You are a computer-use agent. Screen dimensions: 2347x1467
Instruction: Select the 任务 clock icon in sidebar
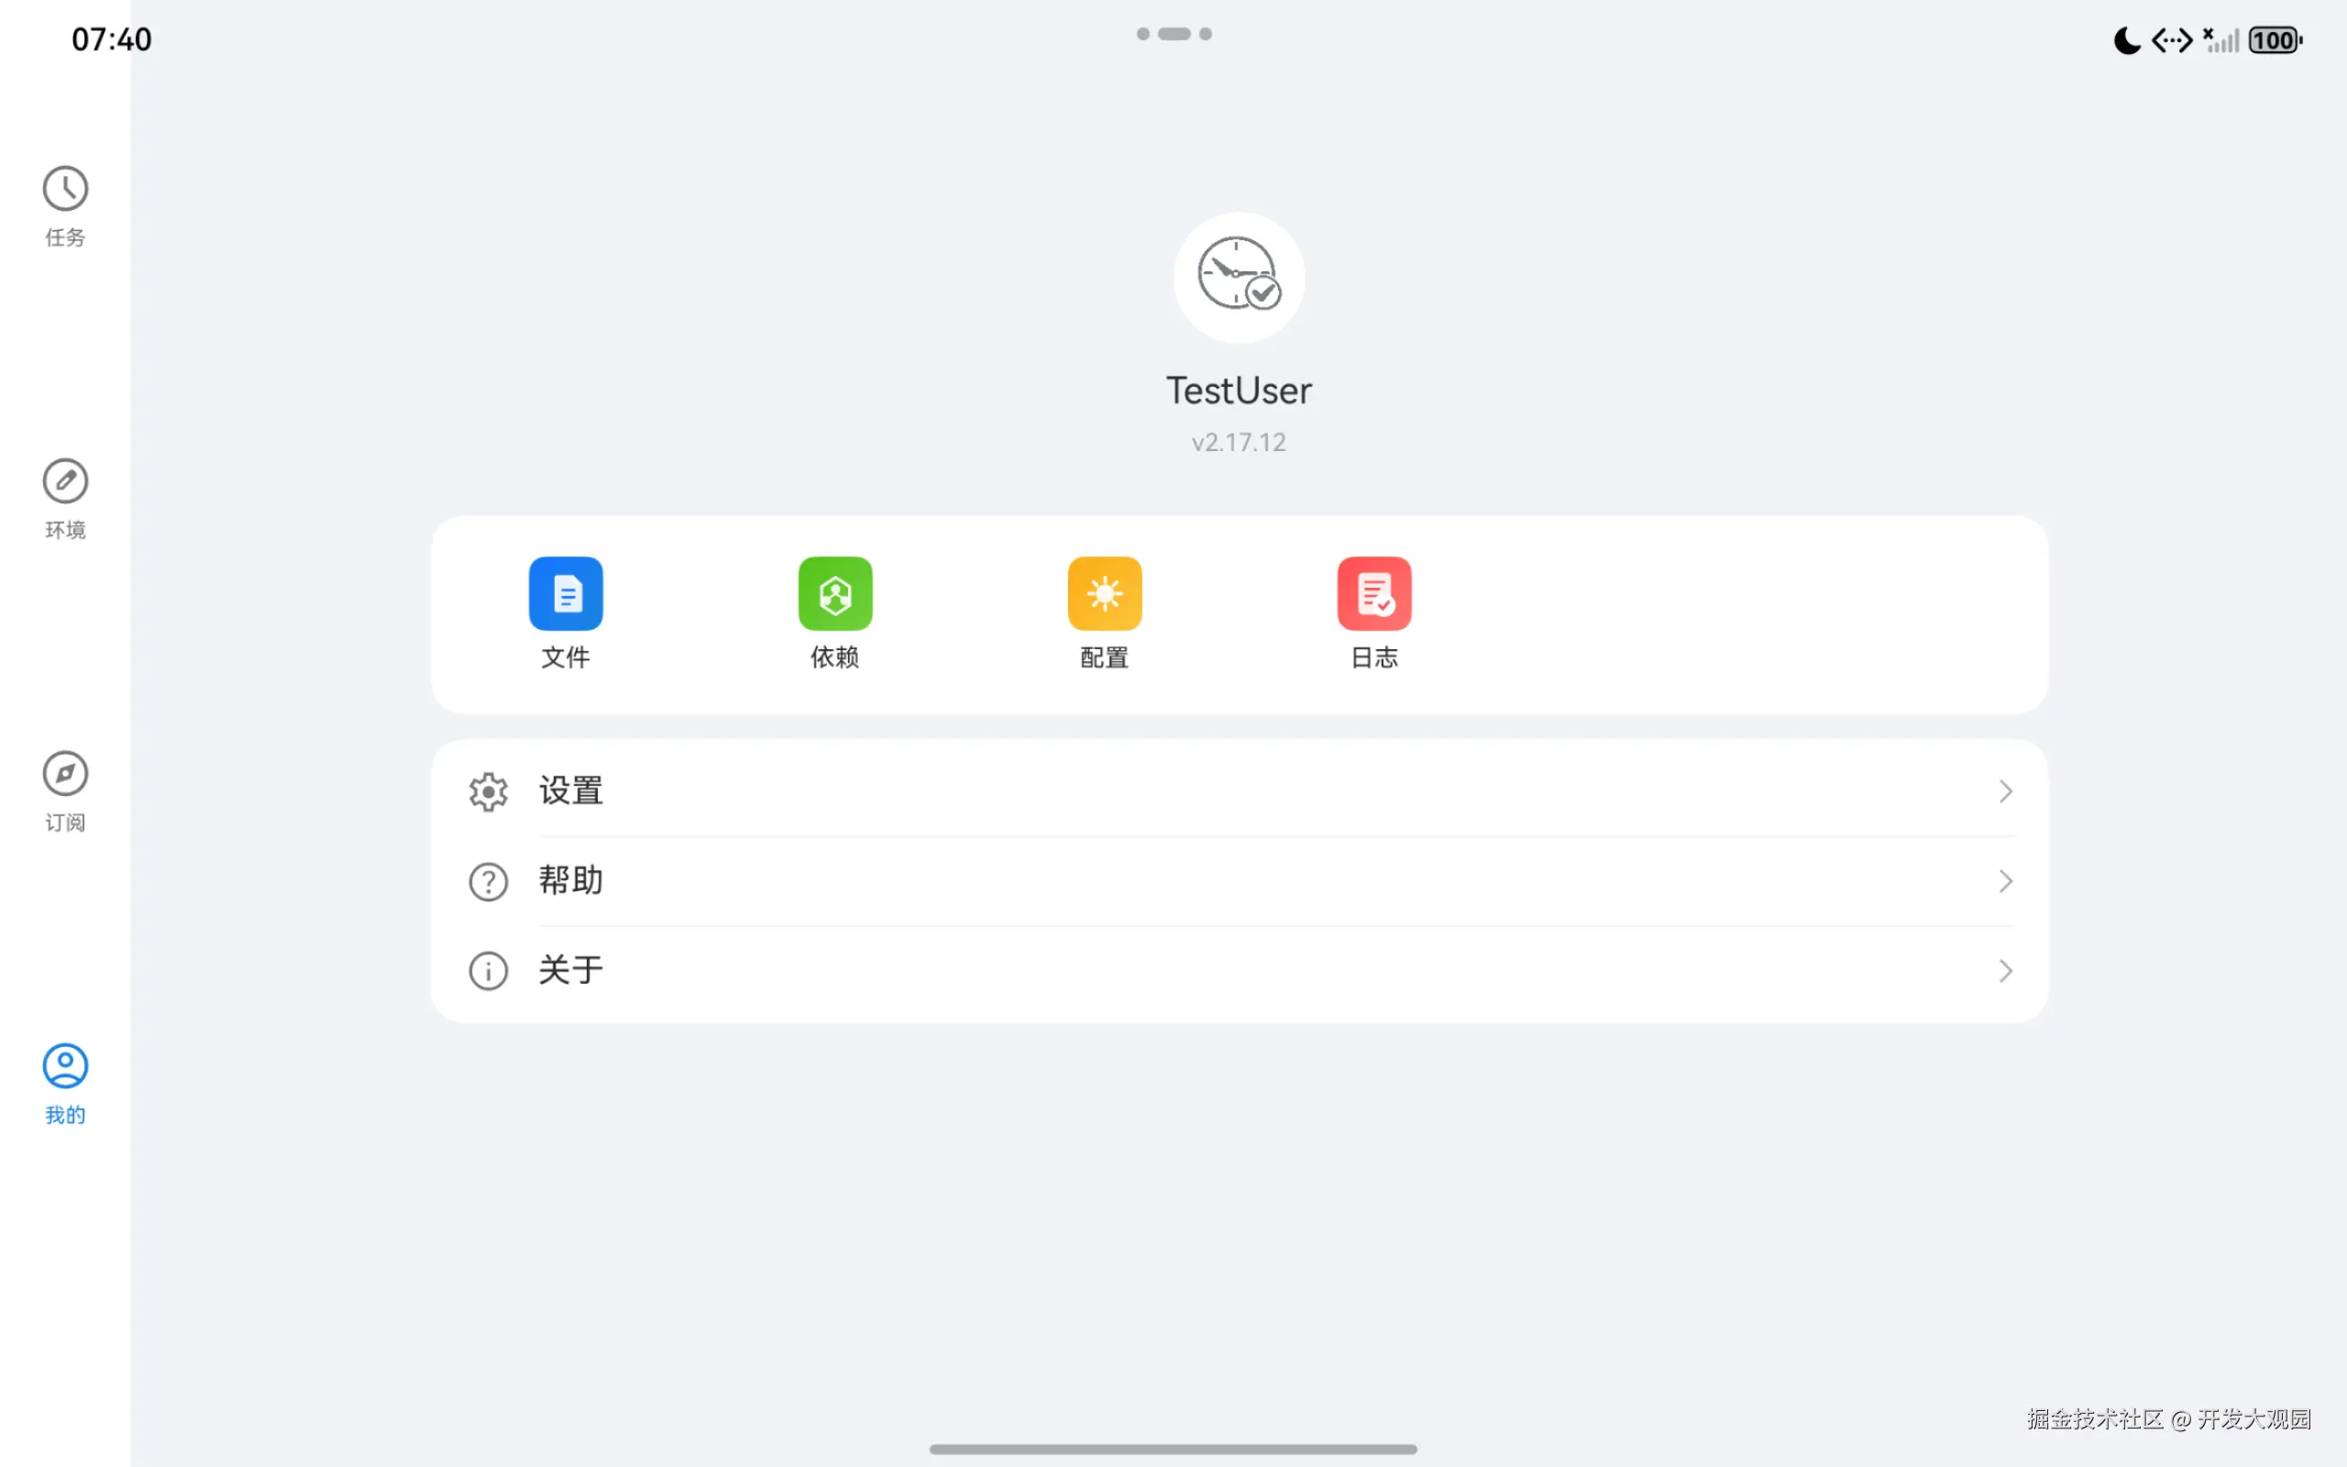(x=64, y=186)
